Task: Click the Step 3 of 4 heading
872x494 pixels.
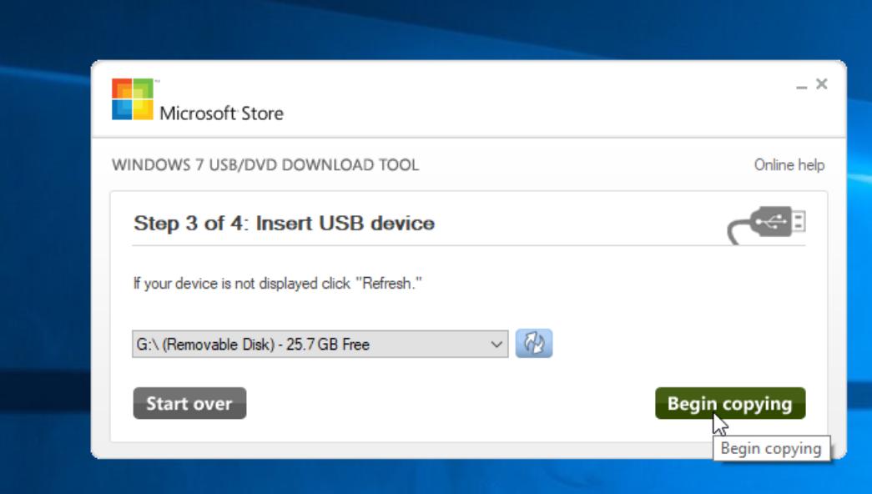Action: [x=284, y=224]
